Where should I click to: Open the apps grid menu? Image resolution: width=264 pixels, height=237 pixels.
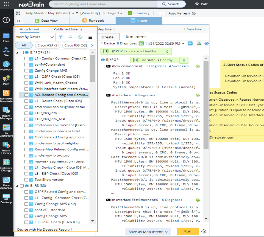click(6, 4)
